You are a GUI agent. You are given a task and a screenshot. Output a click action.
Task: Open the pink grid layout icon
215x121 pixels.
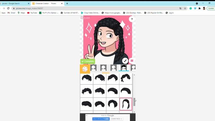tap(132, 61)
